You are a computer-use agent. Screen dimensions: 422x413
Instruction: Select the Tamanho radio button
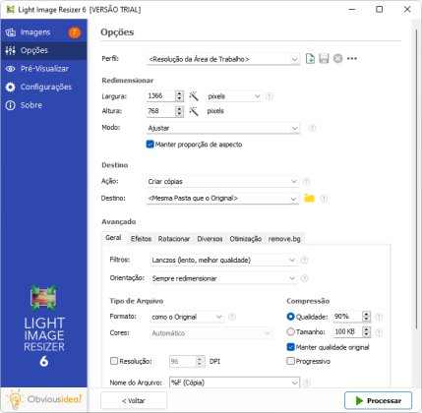(290, 331)
